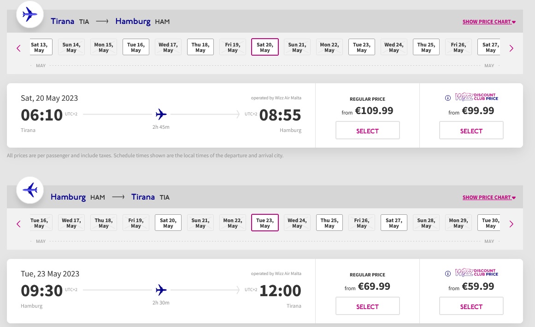Show later return dates arrow

pyautogui.click(x=511, y=224)
